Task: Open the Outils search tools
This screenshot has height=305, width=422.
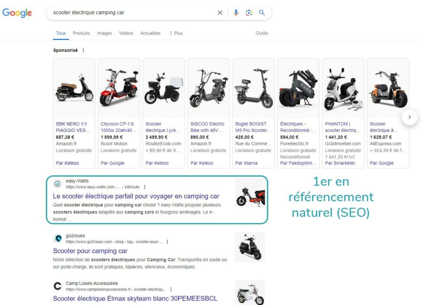Action: click(x=262, y=33)
